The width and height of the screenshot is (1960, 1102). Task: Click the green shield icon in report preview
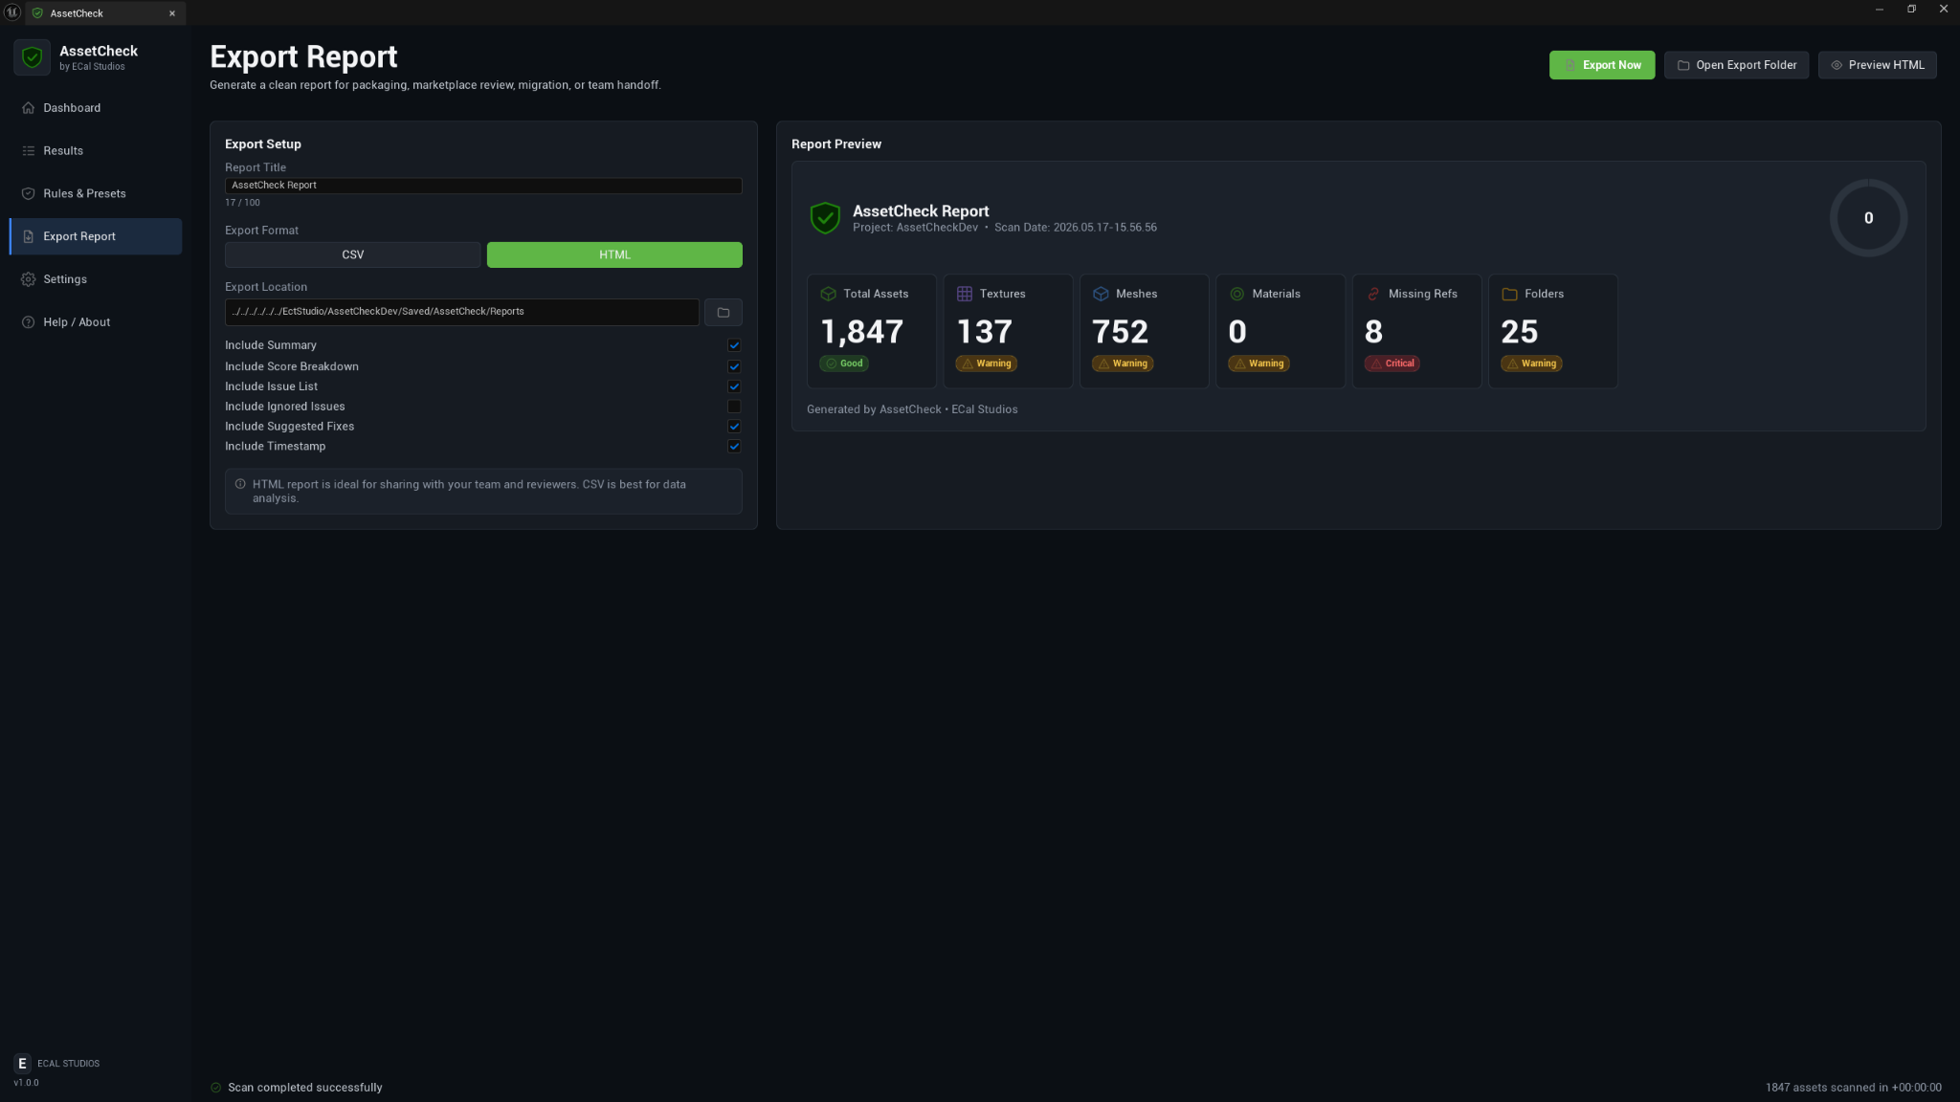pyautogui.click(x=825, y=218)
